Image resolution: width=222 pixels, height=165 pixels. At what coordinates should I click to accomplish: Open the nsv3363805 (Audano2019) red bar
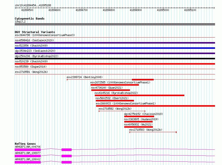pyautogui.click(x=138, y=122)
